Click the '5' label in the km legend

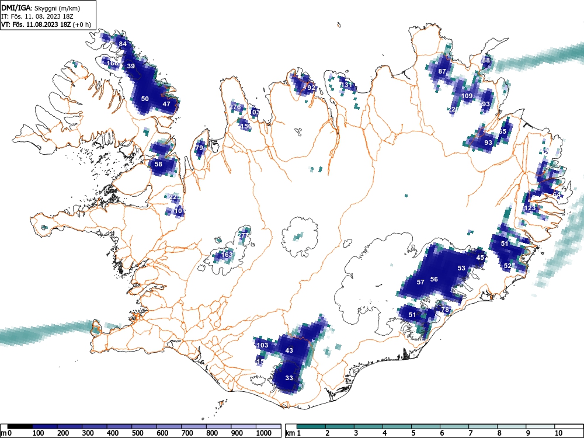[x=413, y=433]
